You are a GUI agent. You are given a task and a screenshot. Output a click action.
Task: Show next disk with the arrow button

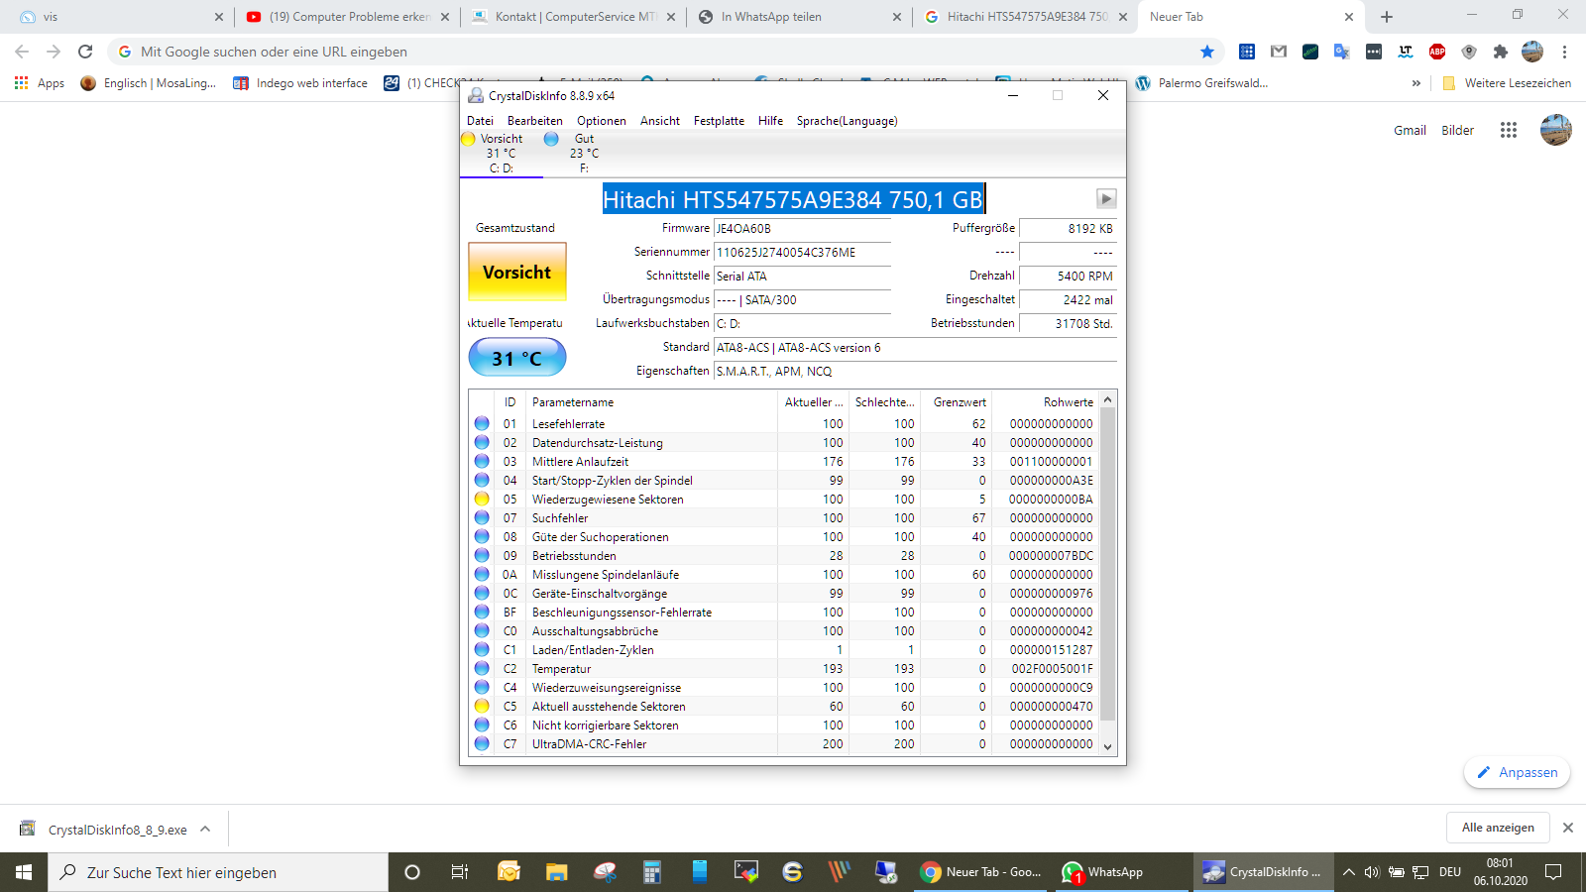click(1106, 199)
